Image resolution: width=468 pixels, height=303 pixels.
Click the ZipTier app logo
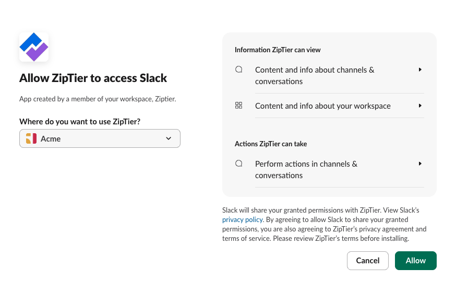click(x=34, y=47)
